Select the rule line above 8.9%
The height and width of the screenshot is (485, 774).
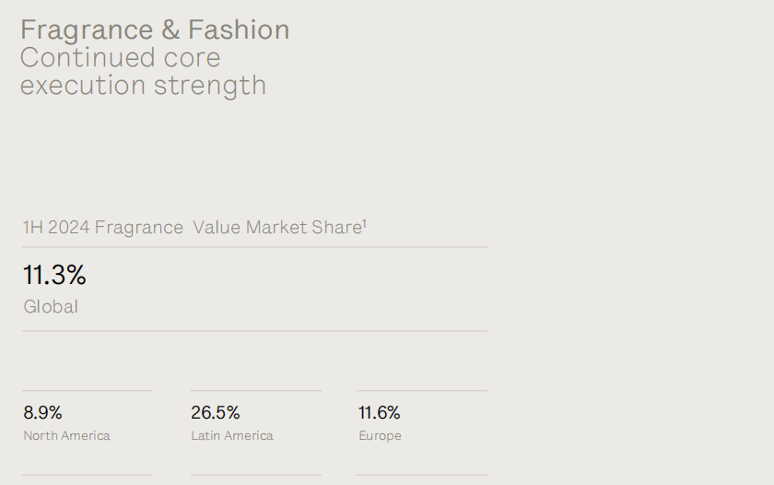(88, 391)
